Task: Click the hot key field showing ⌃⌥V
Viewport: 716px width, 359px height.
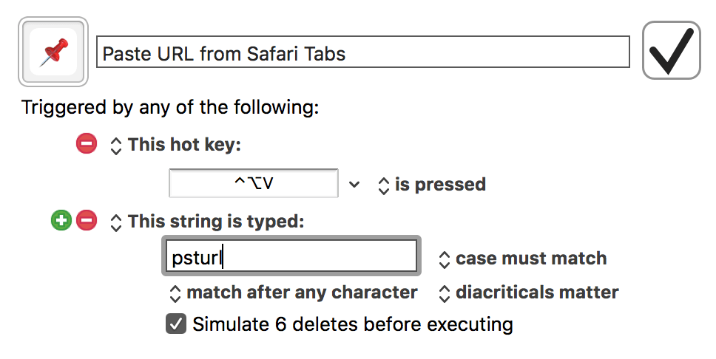Action: coord(253,183)
